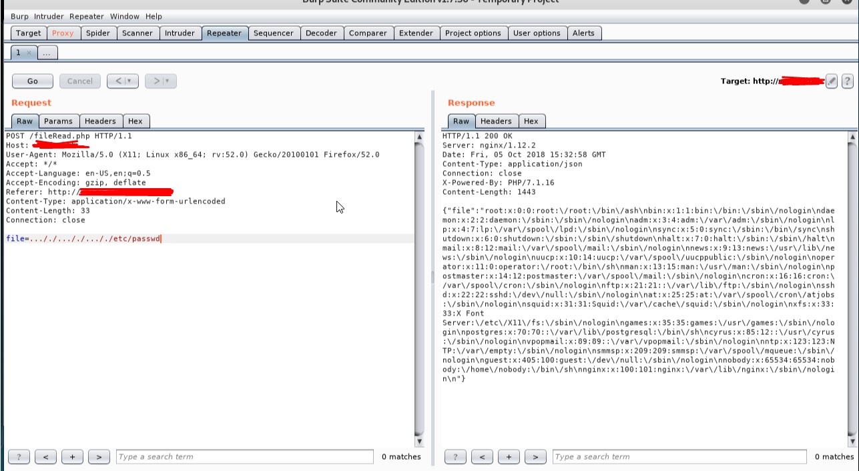This screenshot has width=859, height=471.
Task: Select the Raw tab in Request pane
Action: coord(25,121)
